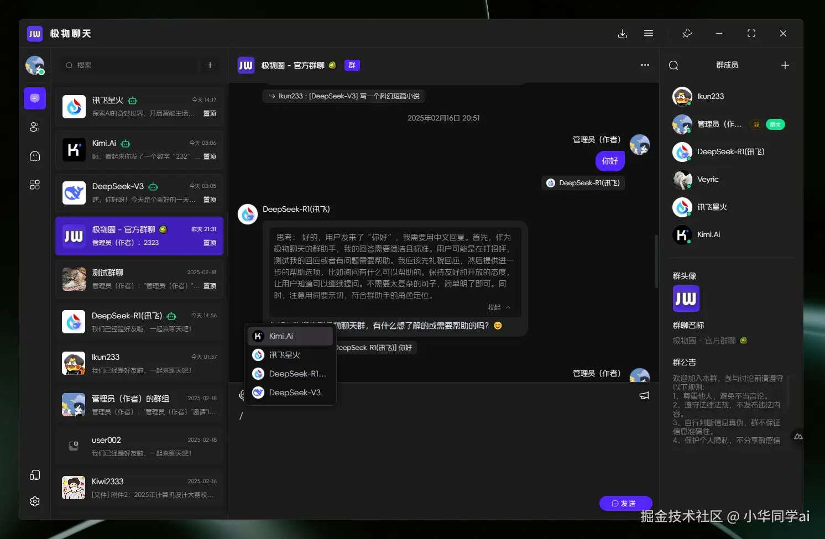
Task: Open the Contacts sidebar icon
Action: [35, 127]
